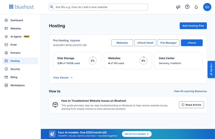Open the EG account avatar
215x139 pixels.
pyautogui.click(x=207, y=7)
